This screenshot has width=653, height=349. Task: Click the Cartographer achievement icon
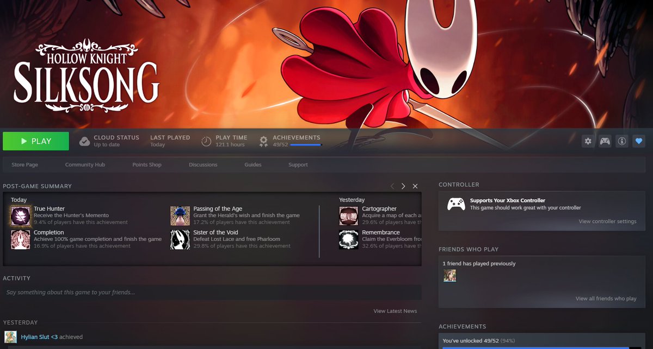click(x=349, y=215)
